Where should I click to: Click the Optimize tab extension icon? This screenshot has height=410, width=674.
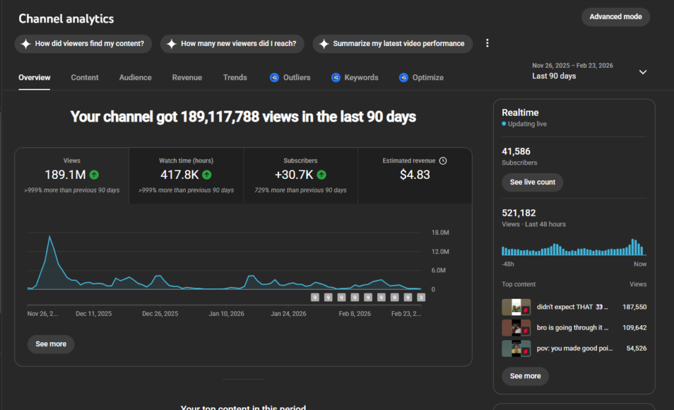[x=403, y=78]
